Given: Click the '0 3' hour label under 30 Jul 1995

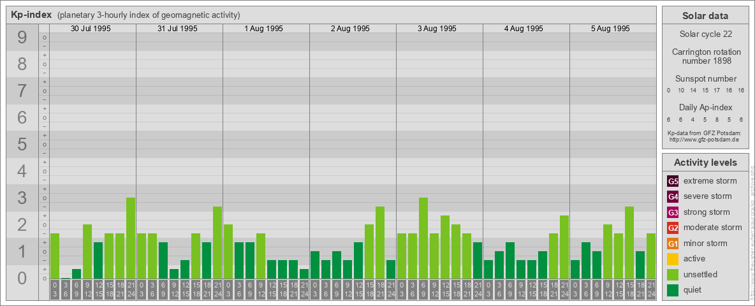Looking at the screenshot, I should tap(54, 290).
